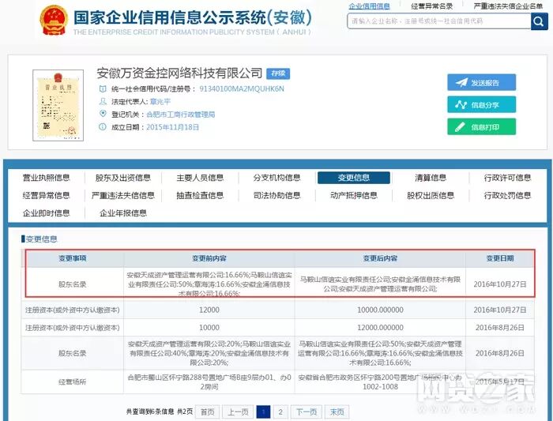553x421 pixels.
Task: Switch to 营业执照信息 tab
Action: click(x=46, y=178)
